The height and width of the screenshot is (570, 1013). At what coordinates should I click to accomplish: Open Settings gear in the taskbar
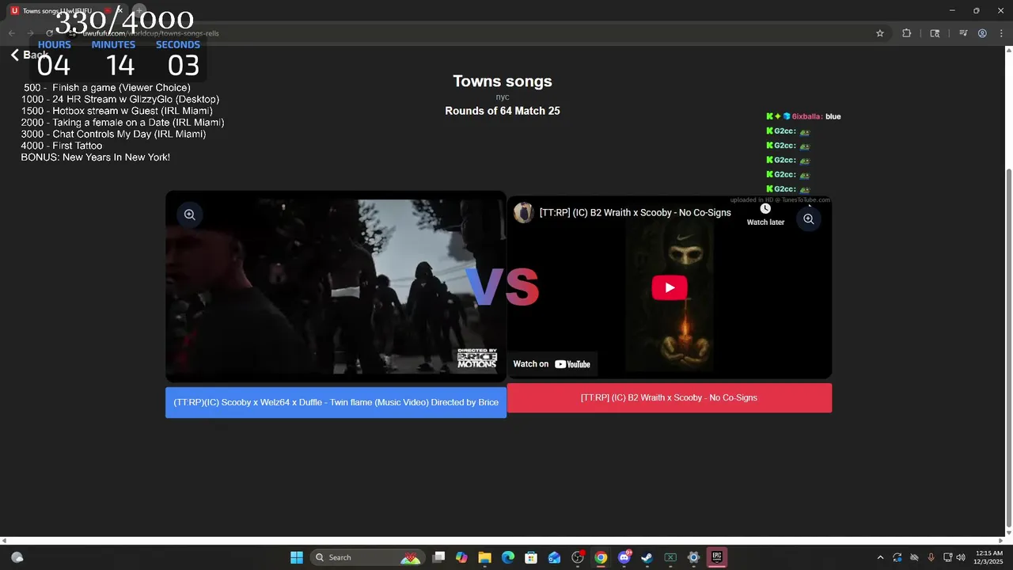point(693,557)
